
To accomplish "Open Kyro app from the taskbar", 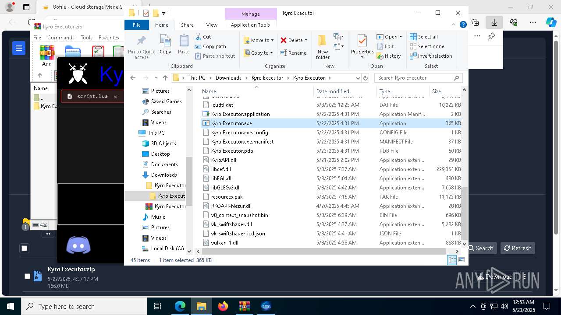I will tap(266, 306).
